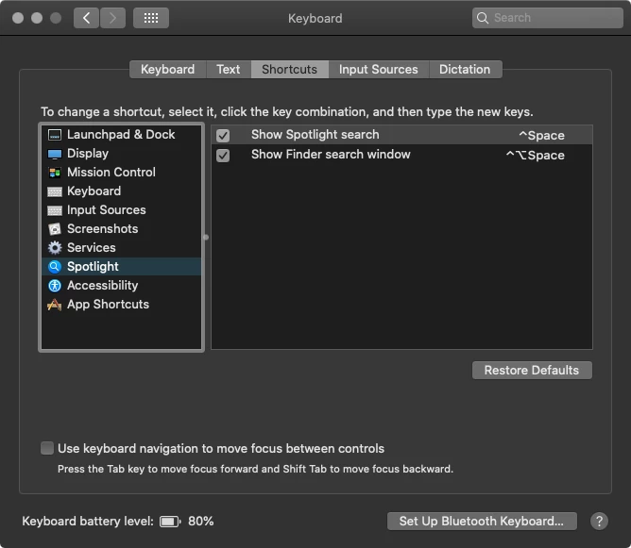Click the Services gear icon
The width and height of the screenshot is (631, 548).
tap(55, 248)
